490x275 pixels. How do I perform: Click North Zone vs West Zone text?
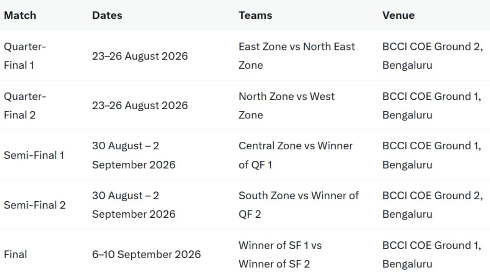[x=287, y=105]
